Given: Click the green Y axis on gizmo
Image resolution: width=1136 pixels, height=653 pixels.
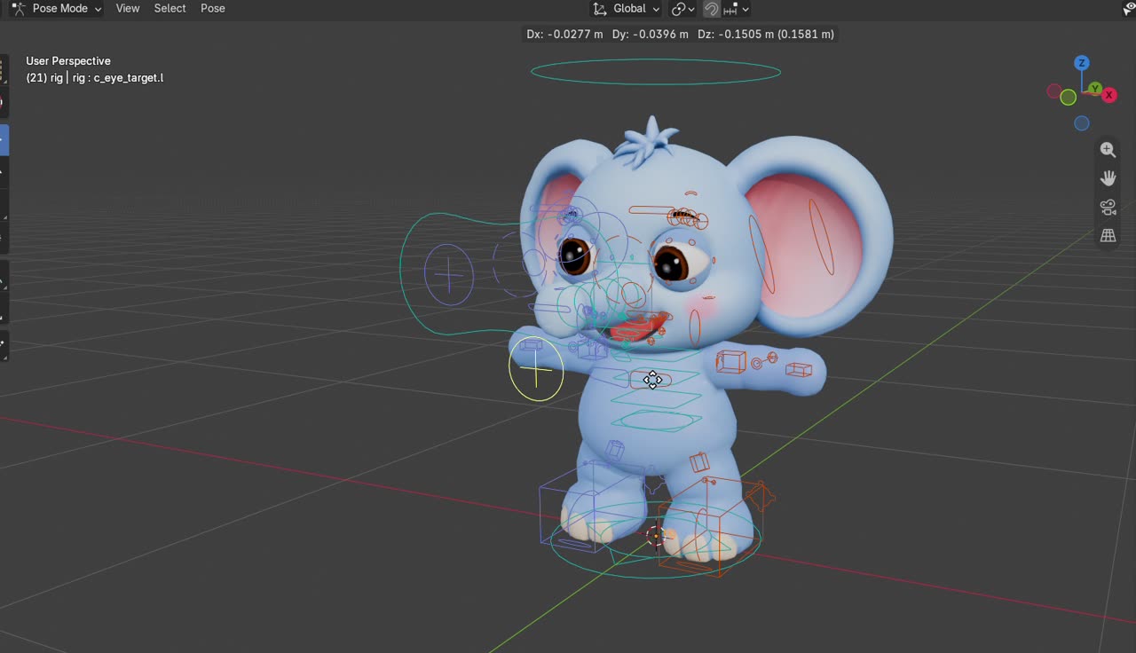Looking at the screenshot, I should click(1096, 89).
